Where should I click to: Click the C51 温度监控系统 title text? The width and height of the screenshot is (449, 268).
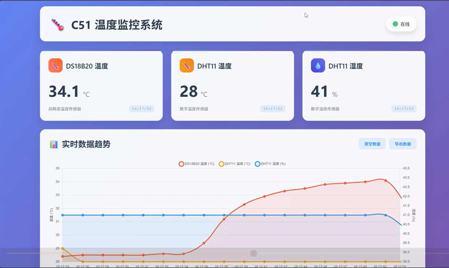pyautogui.click(x=117, y=25)
